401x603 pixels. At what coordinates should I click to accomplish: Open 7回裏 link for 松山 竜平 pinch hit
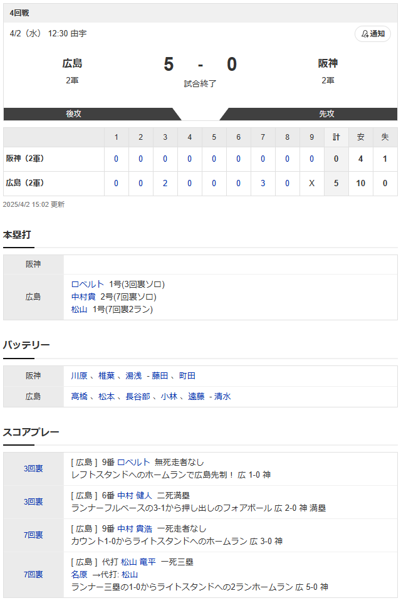33,574
